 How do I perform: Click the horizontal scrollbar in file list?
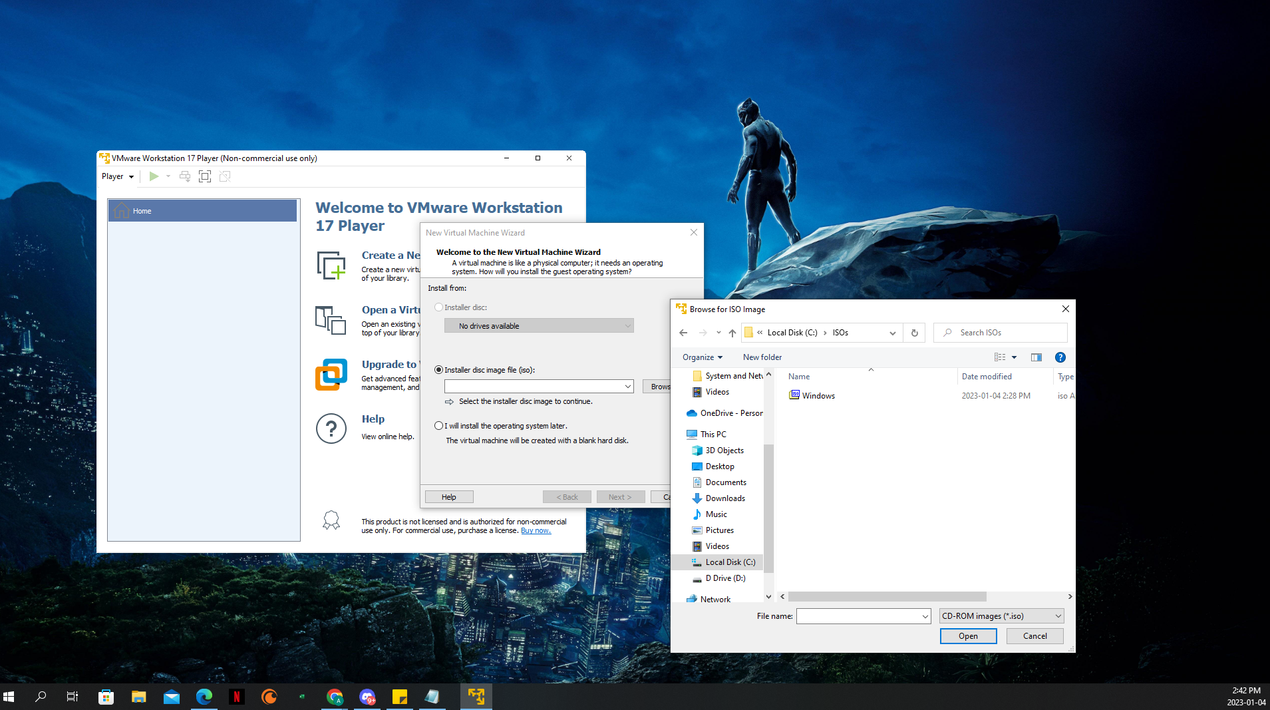tap(887, 597)
